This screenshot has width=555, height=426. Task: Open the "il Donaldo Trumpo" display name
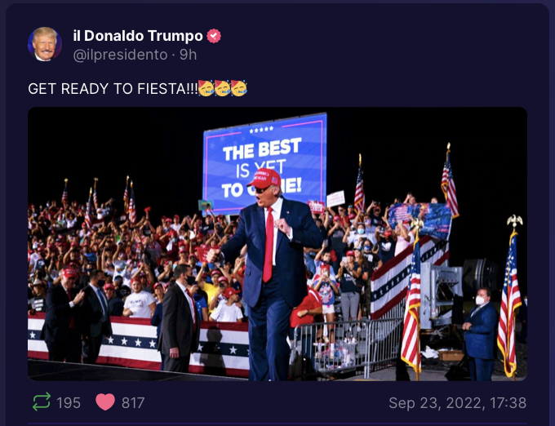[x=138, y=36]
